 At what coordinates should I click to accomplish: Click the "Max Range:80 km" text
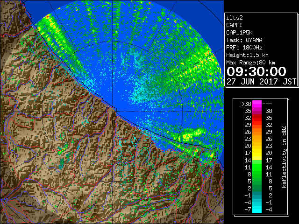[250, 63]
